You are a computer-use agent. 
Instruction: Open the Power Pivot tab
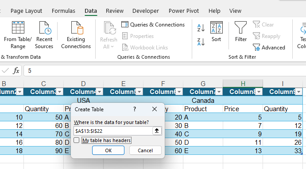click(184, 11)
